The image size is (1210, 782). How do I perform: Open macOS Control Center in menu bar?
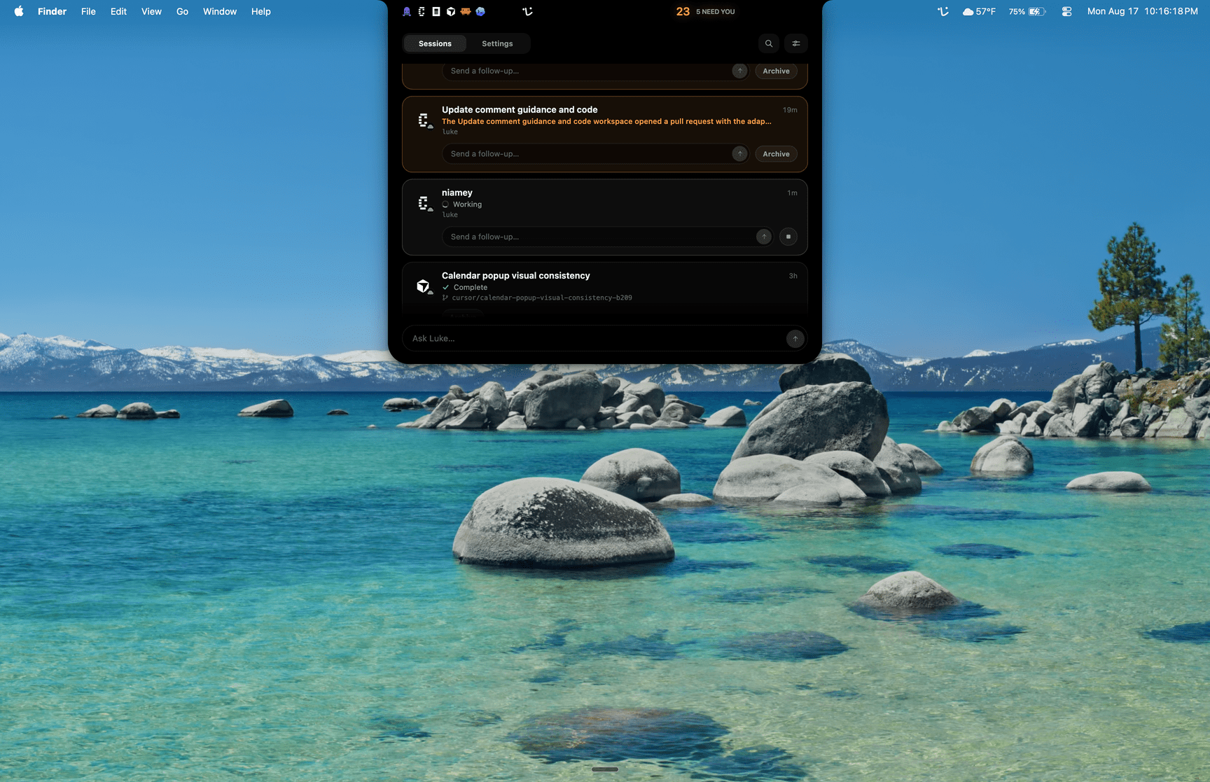tap(1066, 11)
